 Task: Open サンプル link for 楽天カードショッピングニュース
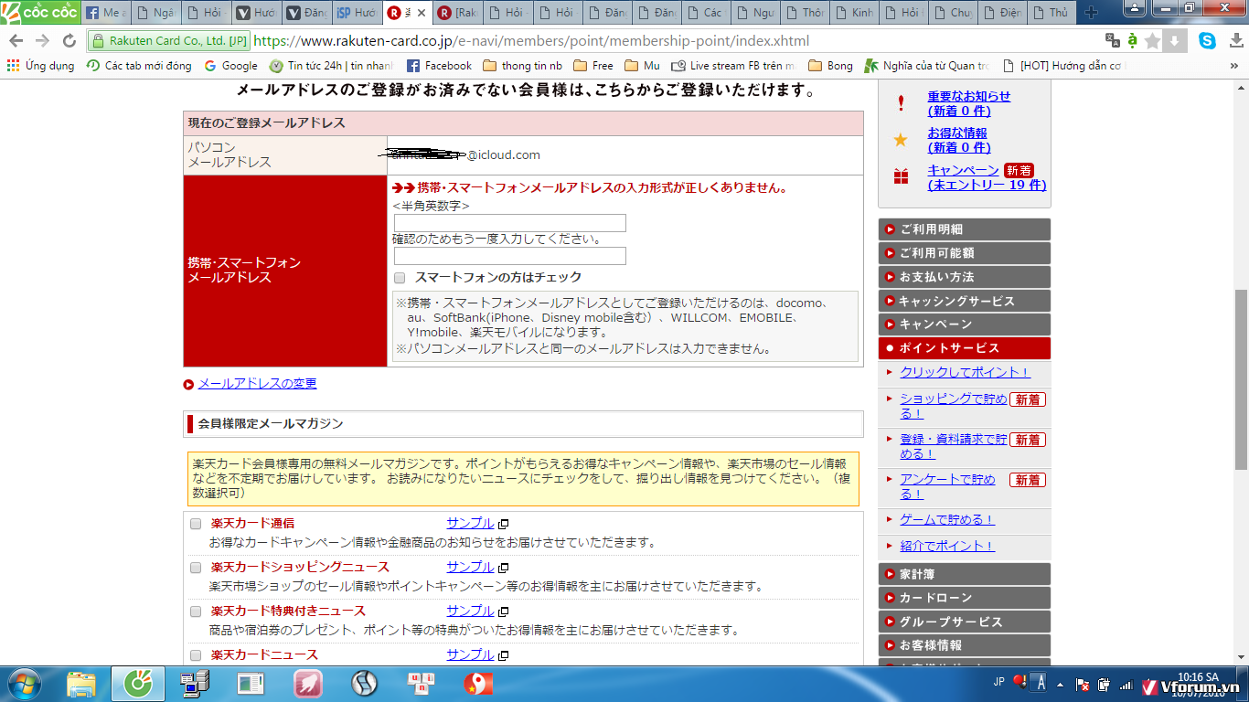point(470,567)
